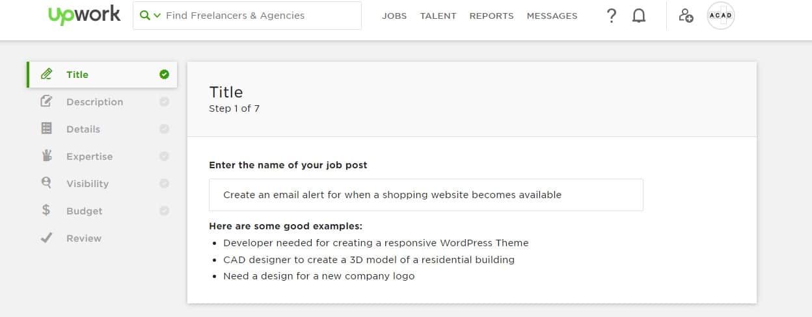Expand the search type dropdown arrow
This screenshot has height=317, width=812.
coord(157,16)
